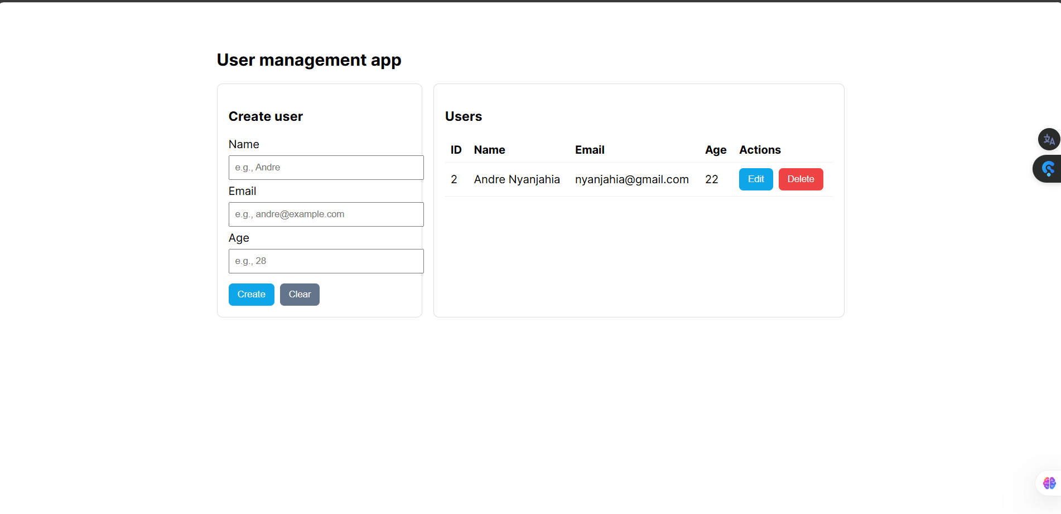Click the translate icon on right edge
1061x514 pixels.
pos(1049,139)
